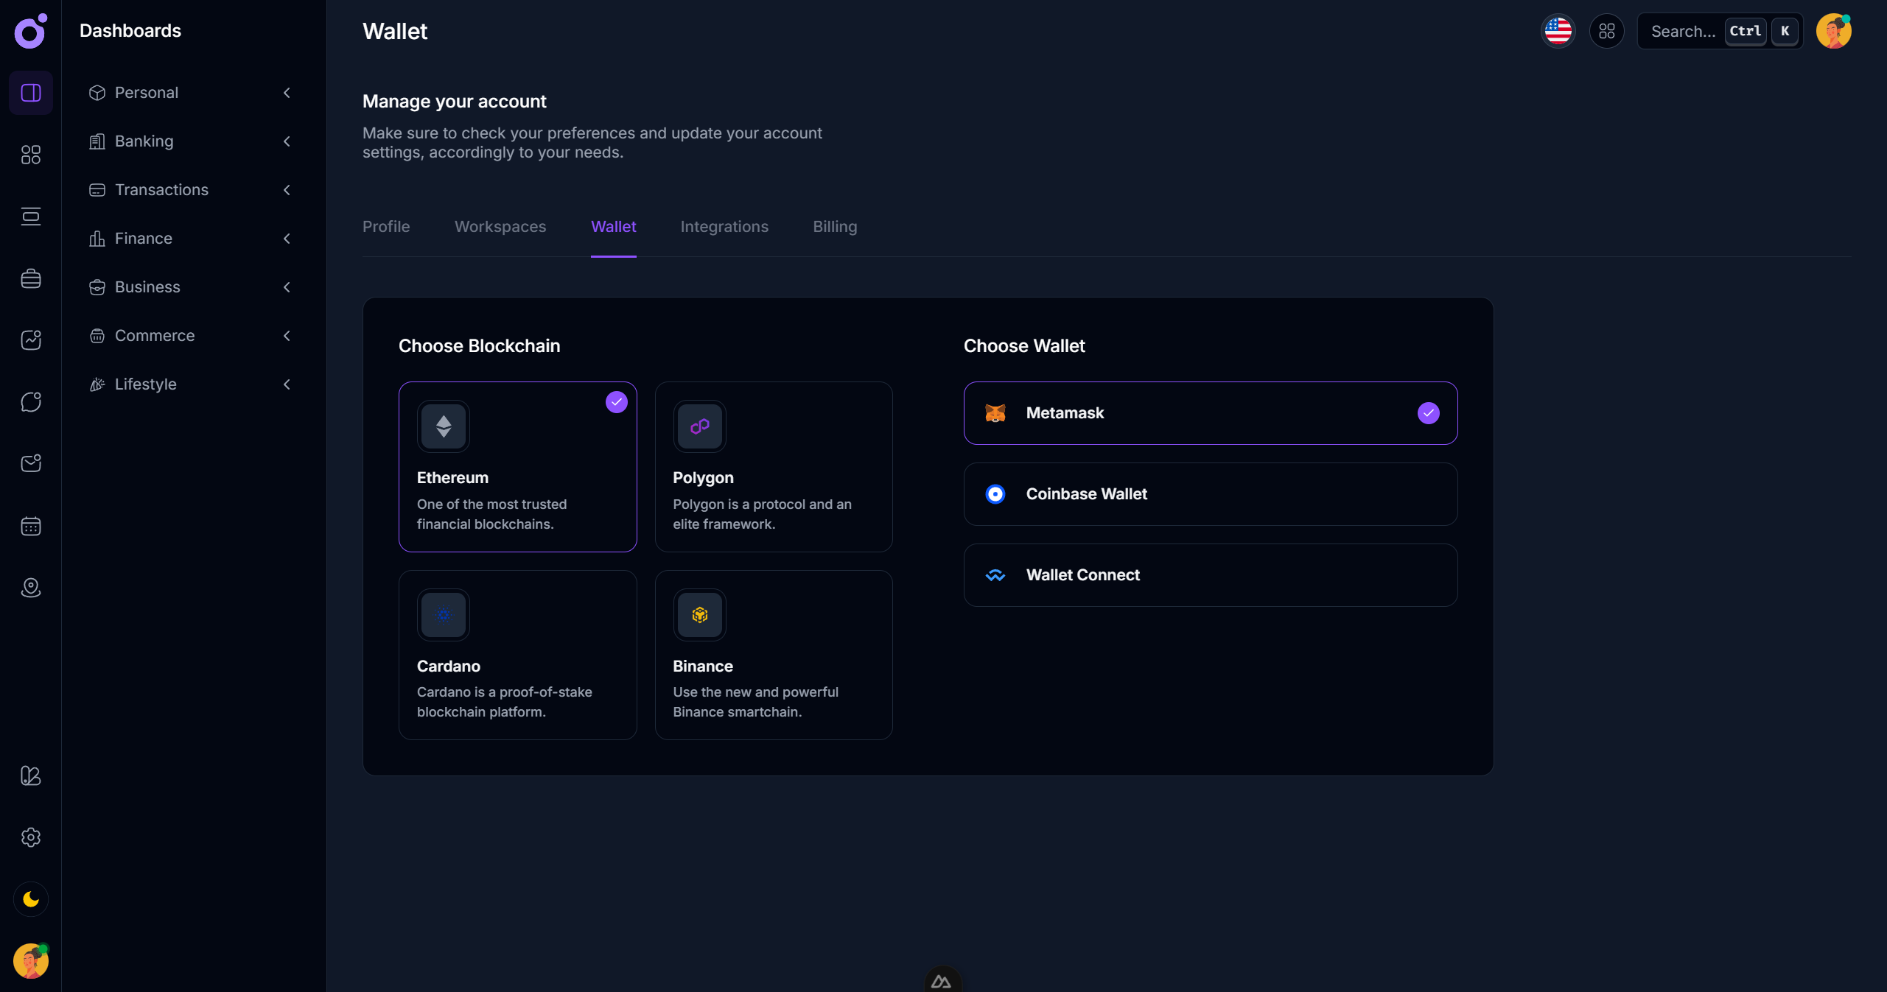Collapse the Banking sidebar section

[287, 141]
